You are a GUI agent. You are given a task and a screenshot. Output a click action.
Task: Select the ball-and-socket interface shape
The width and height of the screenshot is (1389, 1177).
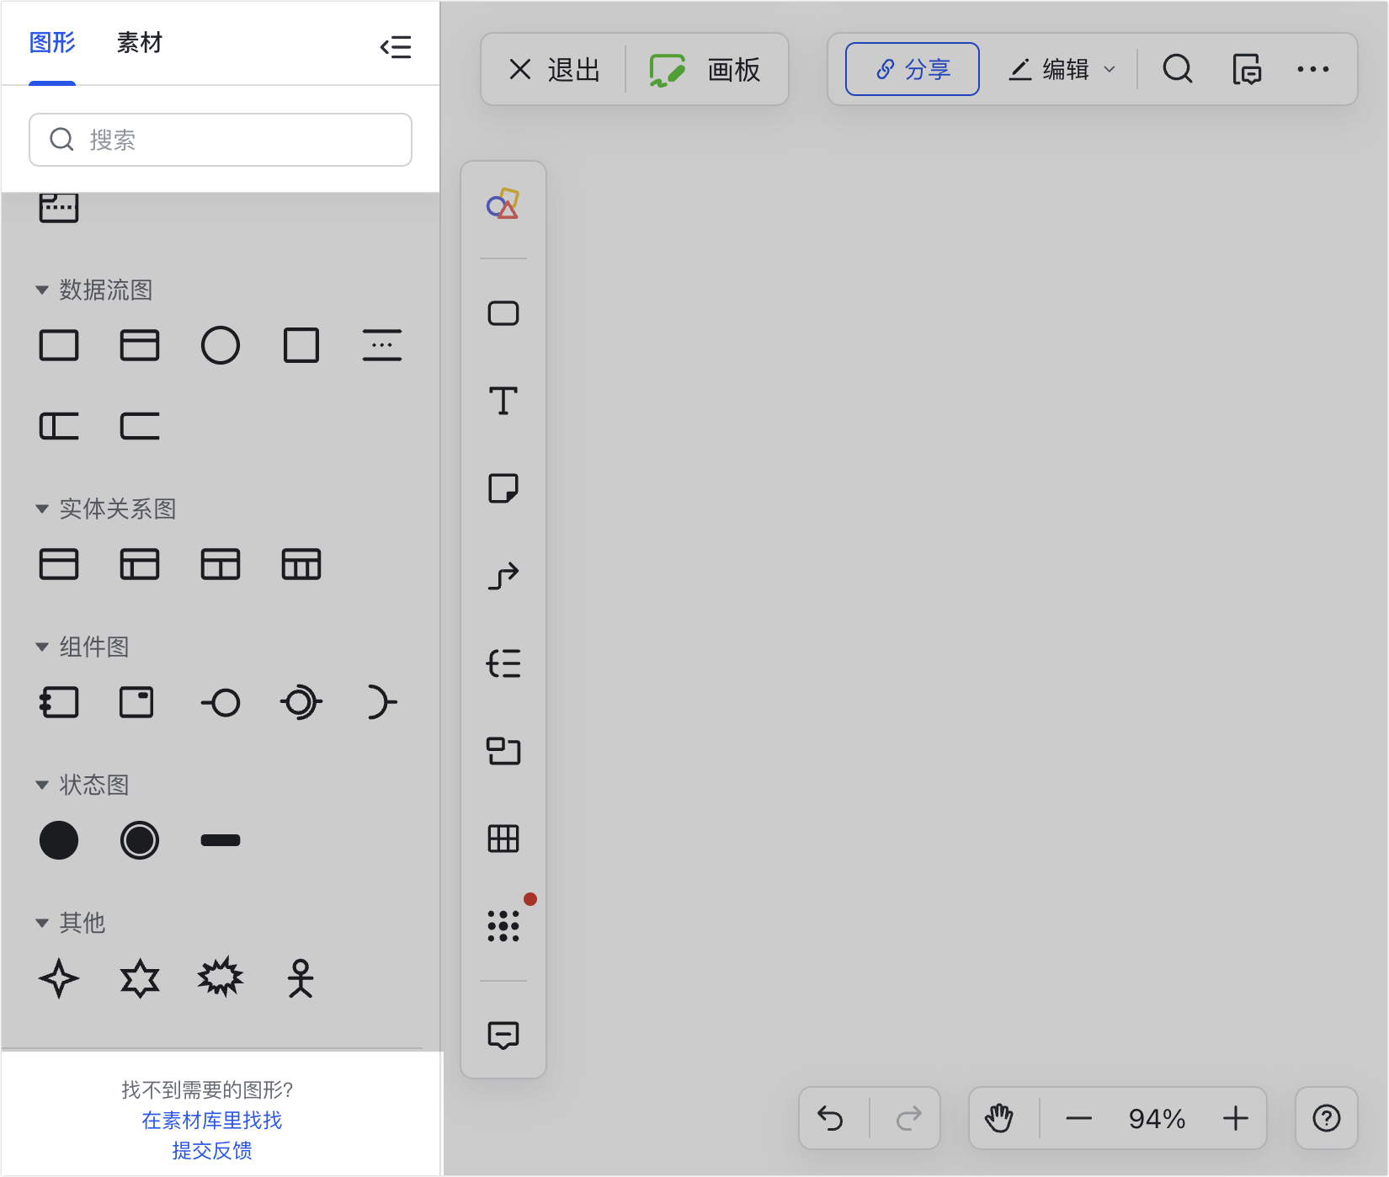pos(301,702)
